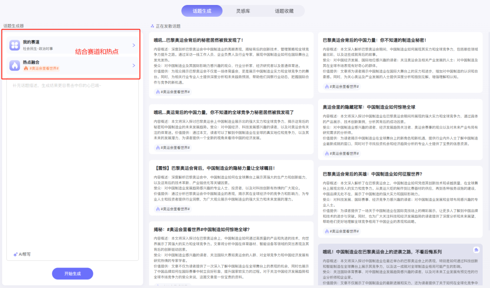Click flame icon beside #奥运会里看世界# trending topic
Image resolution: width=490 pixels, height=288 pixels.
click(x=26, y=68)
